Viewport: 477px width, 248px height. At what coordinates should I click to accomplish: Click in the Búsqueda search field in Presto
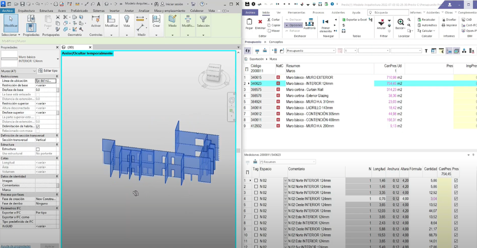(388, 13)
